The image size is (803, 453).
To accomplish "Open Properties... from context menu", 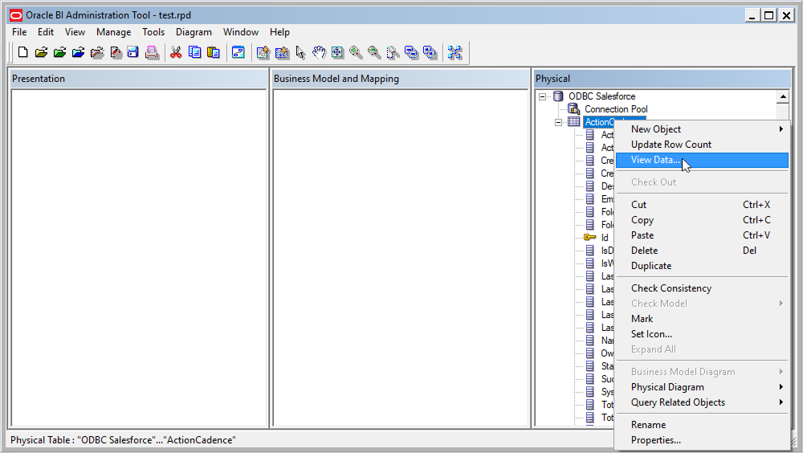I will click(x=702, y=440).
